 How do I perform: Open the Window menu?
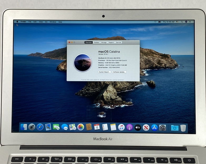click(53, 22)
